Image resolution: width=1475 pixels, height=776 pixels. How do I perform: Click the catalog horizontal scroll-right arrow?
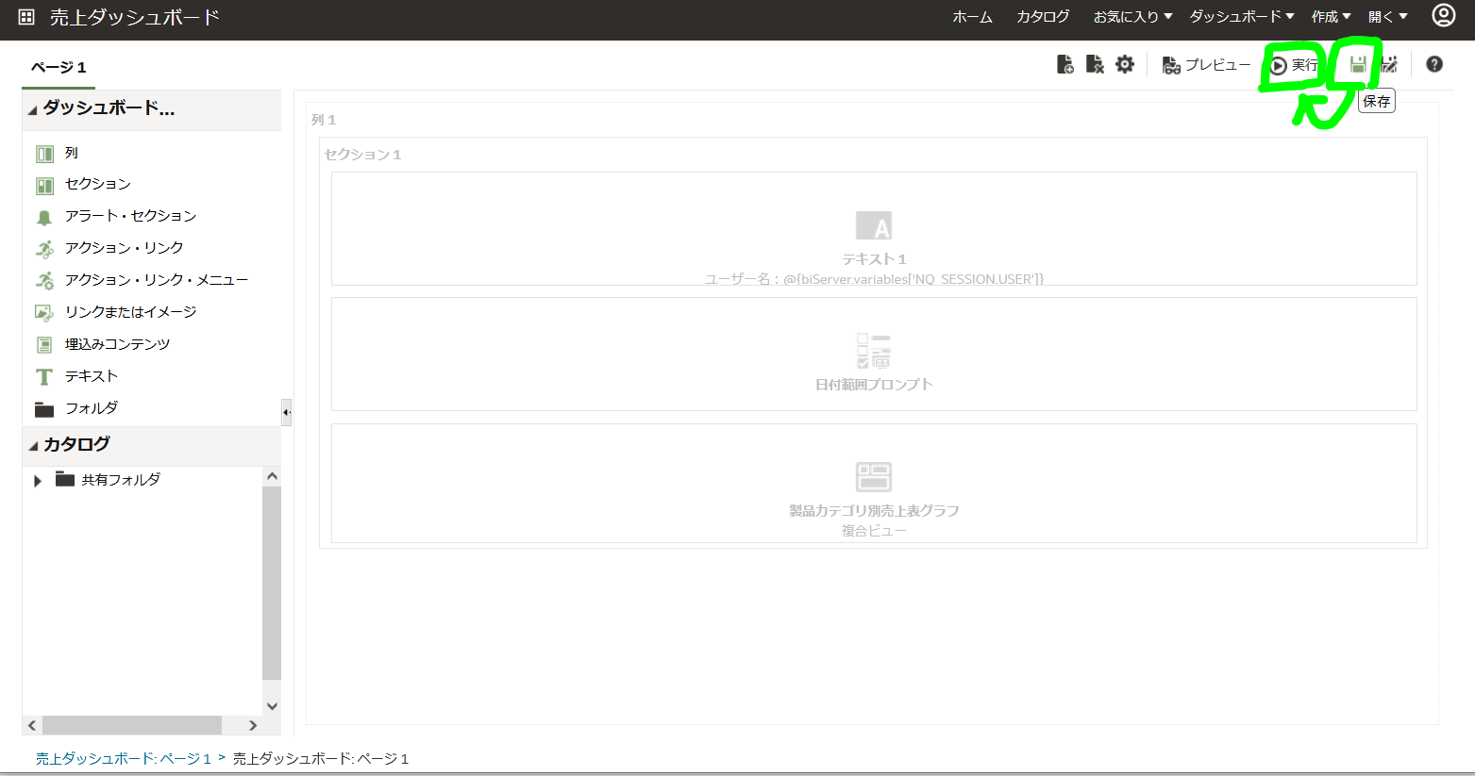tap(252, 725)
